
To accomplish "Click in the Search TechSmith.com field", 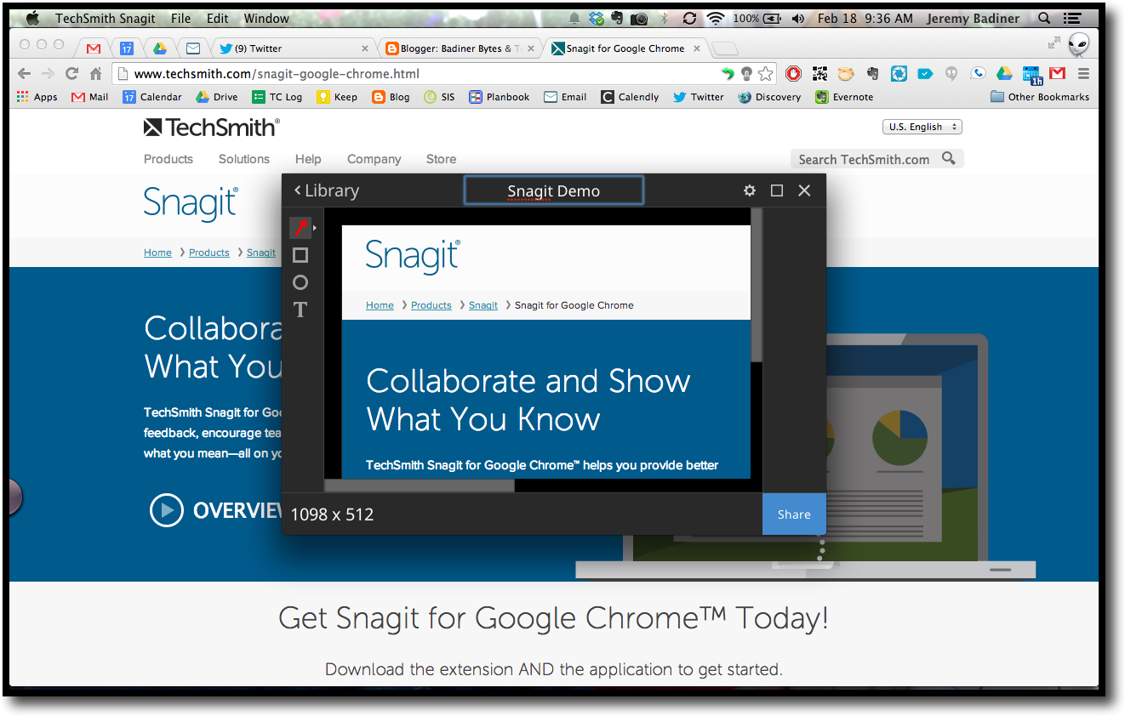I will point(864,159).
